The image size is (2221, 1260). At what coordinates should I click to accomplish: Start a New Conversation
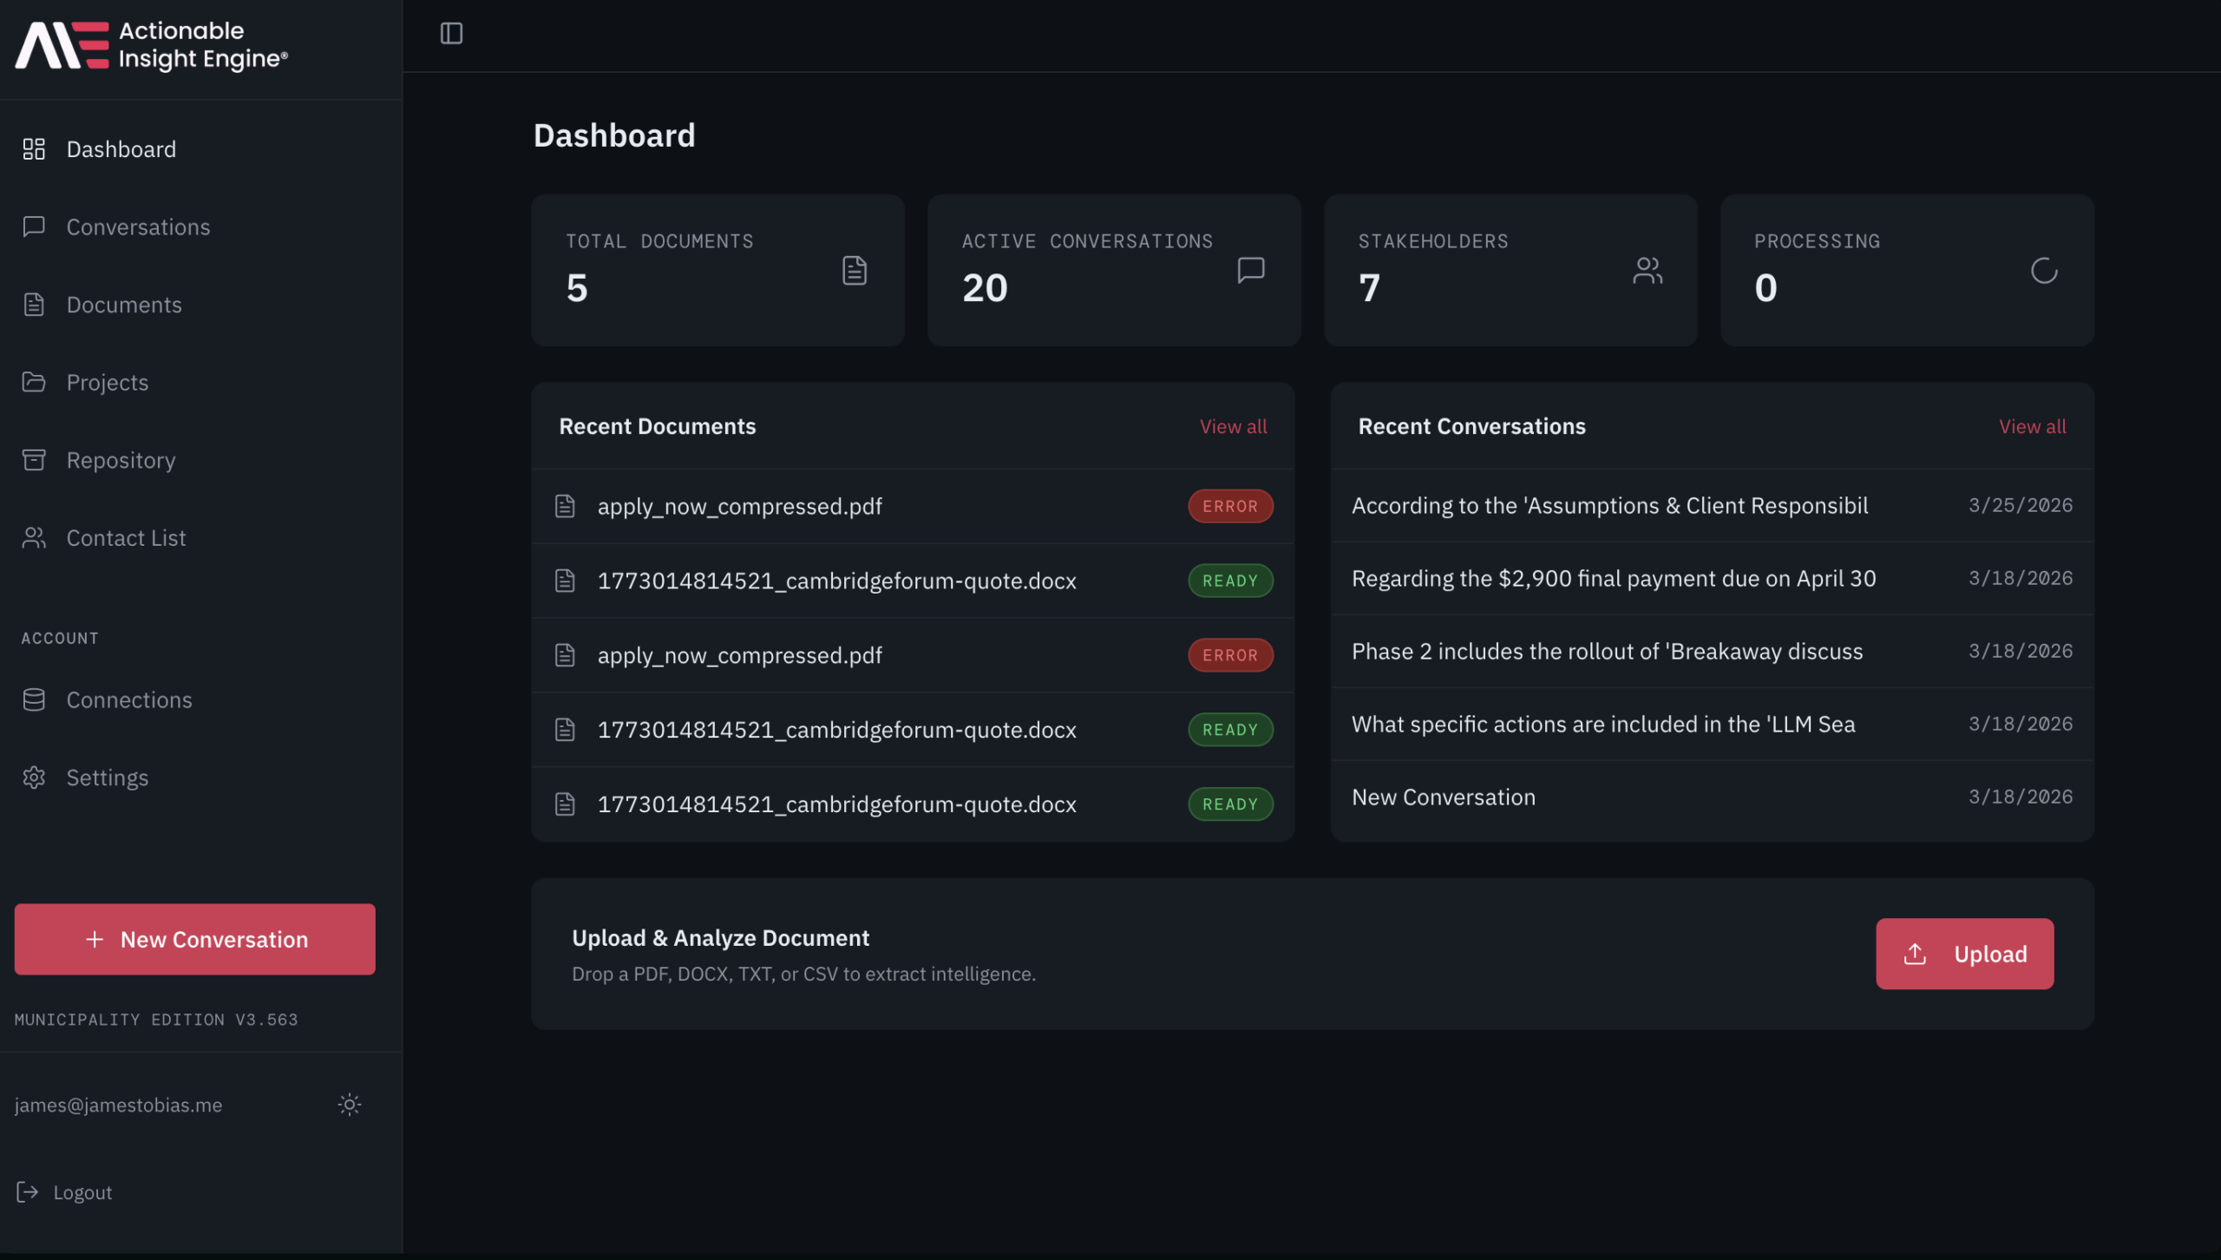(x=195, y=939)
